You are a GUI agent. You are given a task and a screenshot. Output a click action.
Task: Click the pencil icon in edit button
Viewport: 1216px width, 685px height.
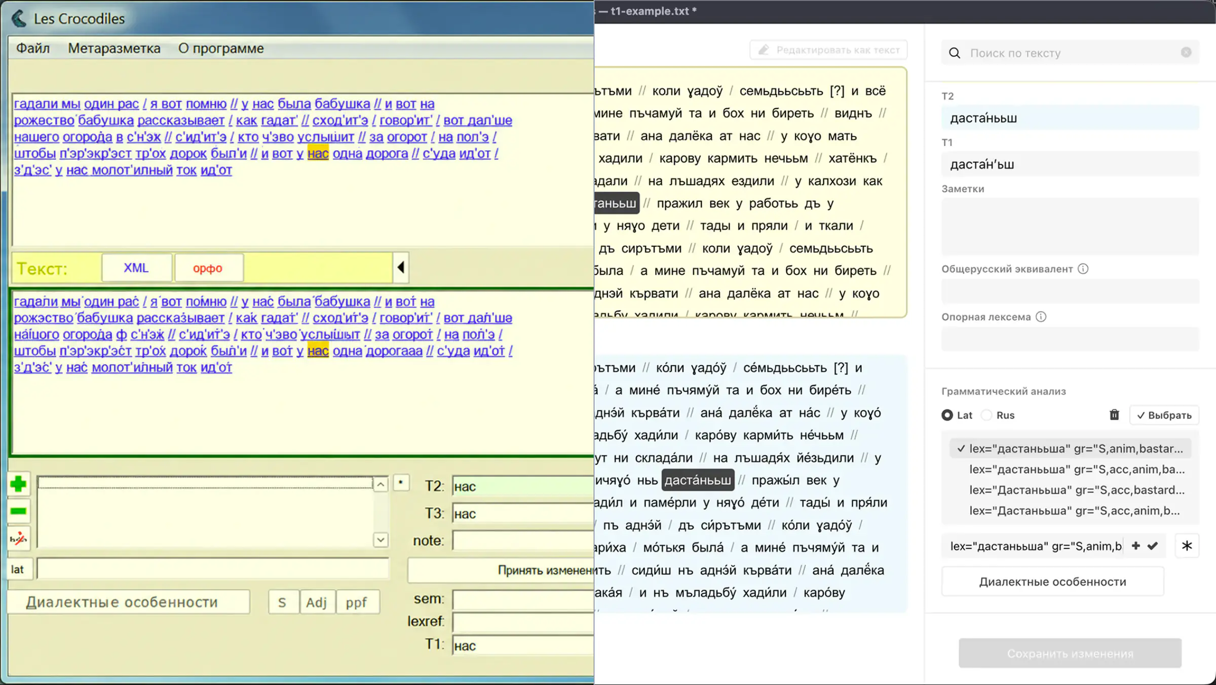[764, 50]
